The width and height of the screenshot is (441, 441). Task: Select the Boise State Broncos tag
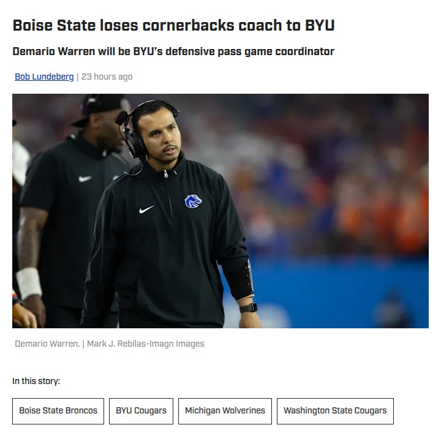[x=58, y=411]
